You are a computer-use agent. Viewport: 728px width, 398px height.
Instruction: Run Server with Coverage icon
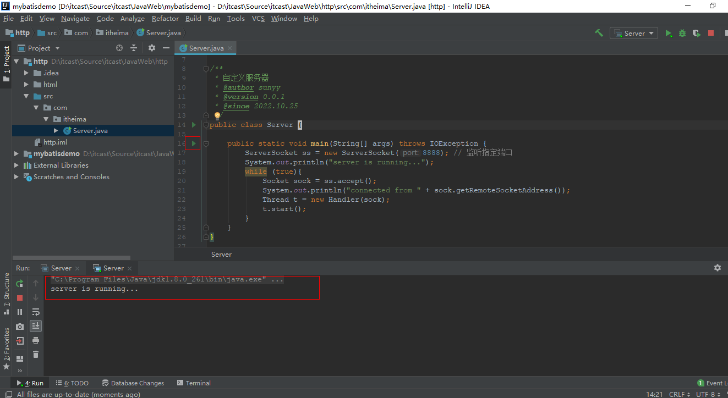[x=696, y=33]
